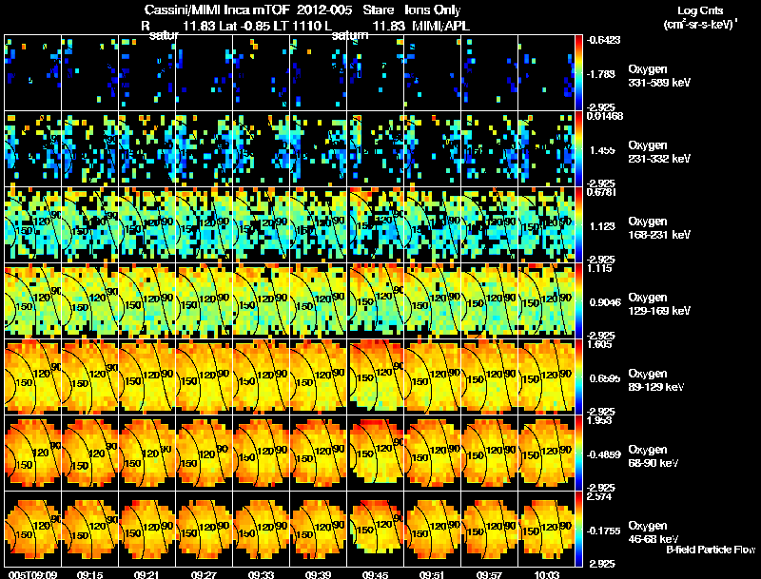Select the 89-129 keV image at 09:39
The height and width of the screenshot is (579, 761).
(319, 376)
